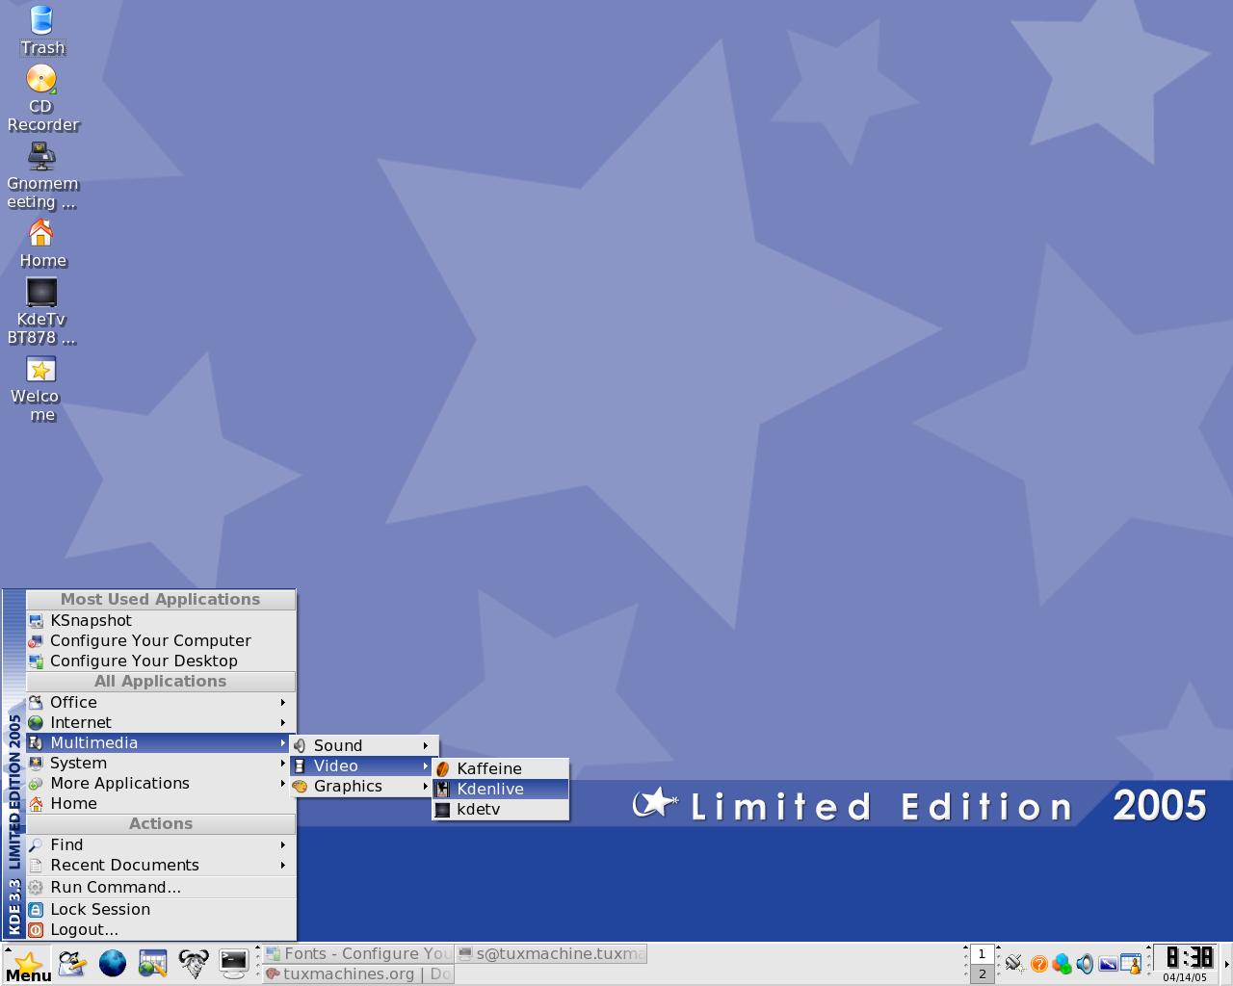Open the Trash desktop icon
1233x986 pixels.
tap(41, 31)
